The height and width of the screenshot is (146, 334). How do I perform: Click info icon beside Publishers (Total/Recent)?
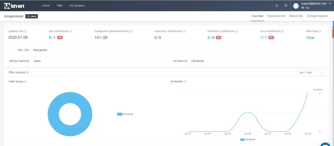237,31
